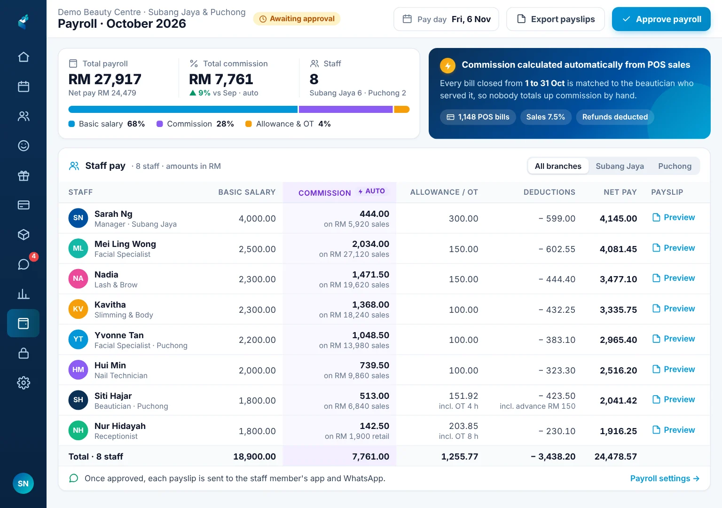This screenshot has width=722, height=508.
Task: Click total net pay 24,478.57
Action: [615, 457]
